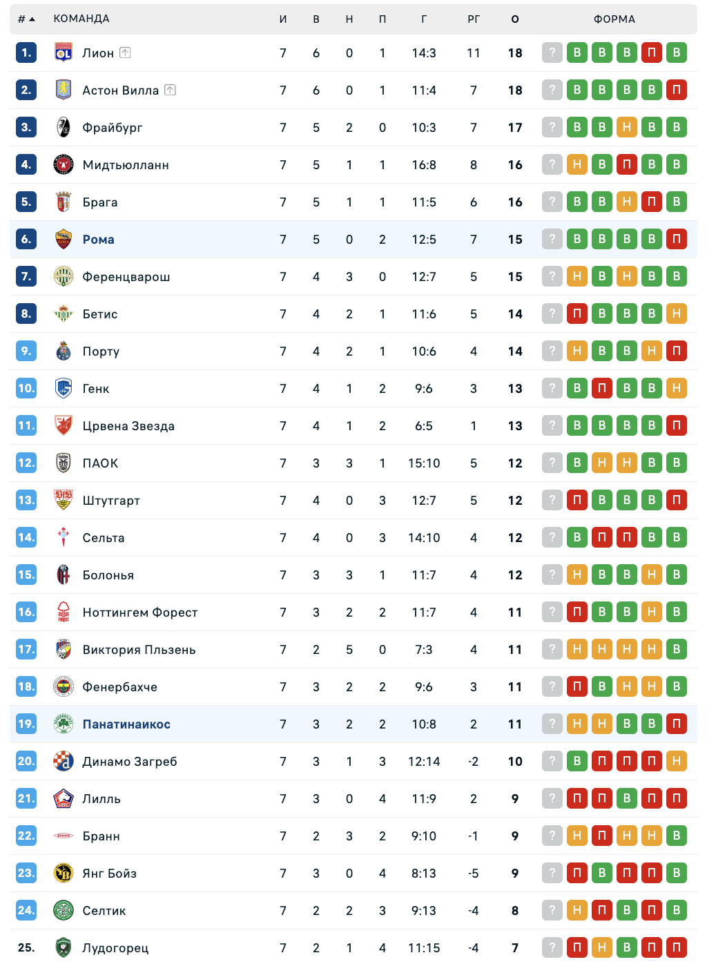Click the Lyon club crest icon
This screenshot has height=964, width=707.
(64, 53)
